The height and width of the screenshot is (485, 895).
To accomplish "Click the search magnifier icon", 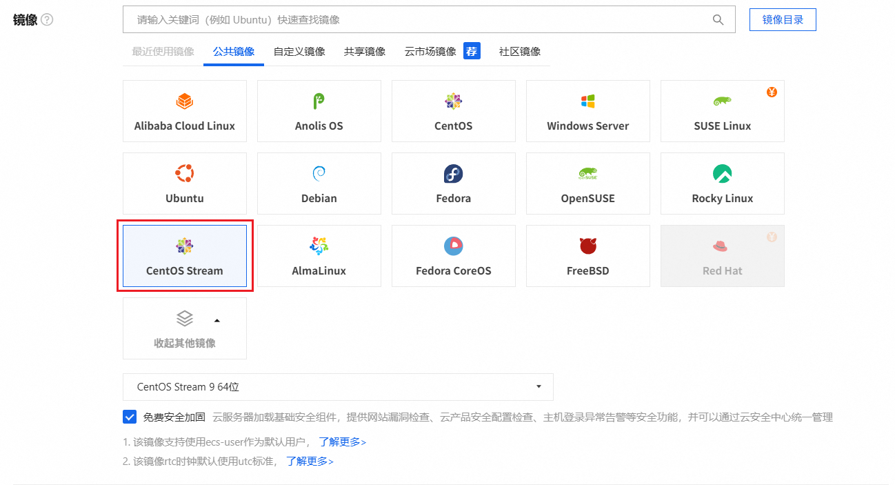I will click(718, 20).
